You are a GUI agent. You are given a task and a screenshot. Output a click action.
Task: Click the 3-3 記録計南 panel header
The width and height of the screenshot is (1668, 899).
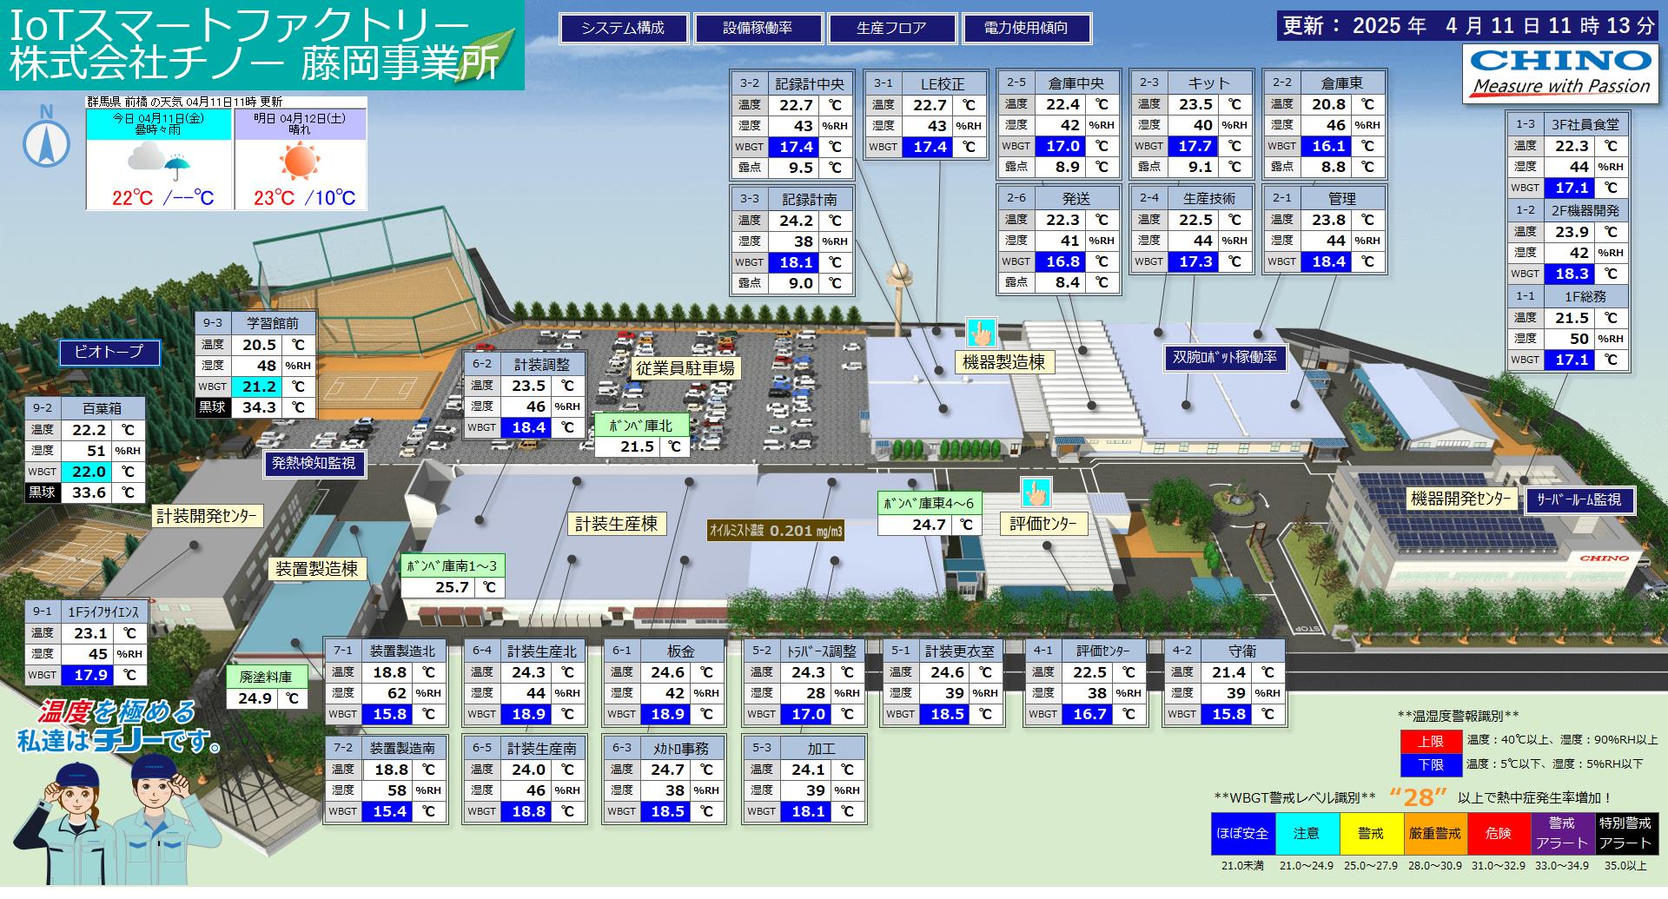[x=791, y=200]
